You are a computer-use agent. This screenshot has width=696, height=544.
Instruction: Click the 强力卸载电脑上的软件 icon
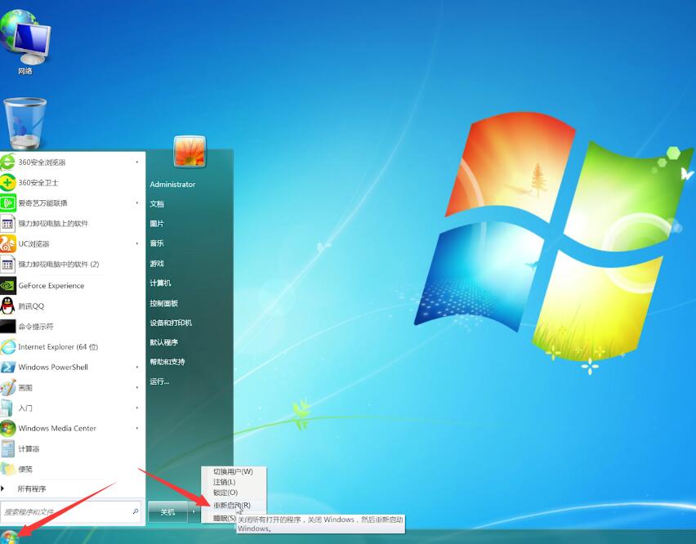[x=7, y=224]
